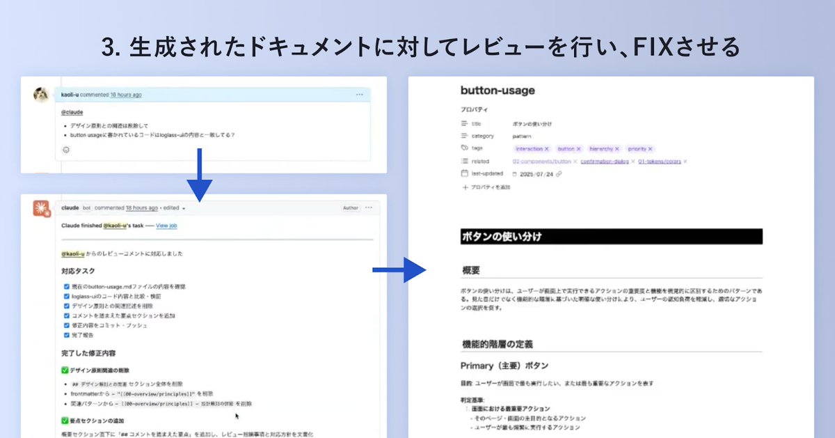Edit category property value pattern

(522, 136)
